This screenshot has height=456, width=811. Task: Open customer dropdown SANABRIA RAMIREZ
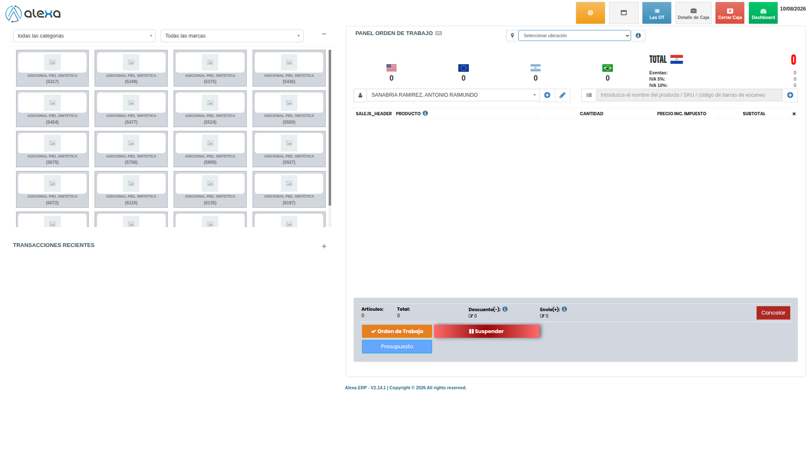click(453, 95)
